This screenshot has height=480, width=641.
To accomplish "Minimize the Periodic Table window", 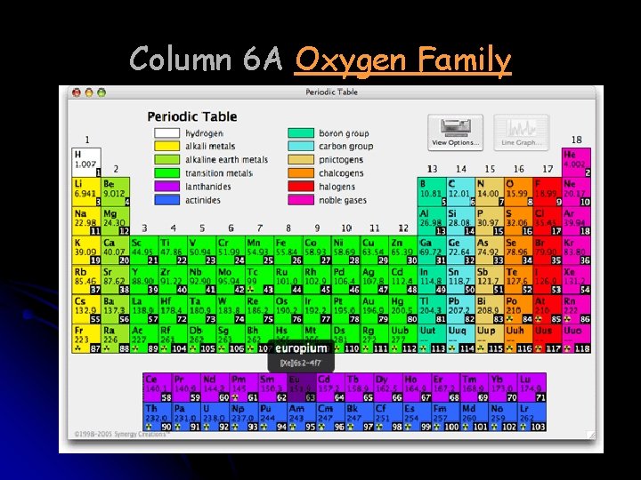I will 89,92.
